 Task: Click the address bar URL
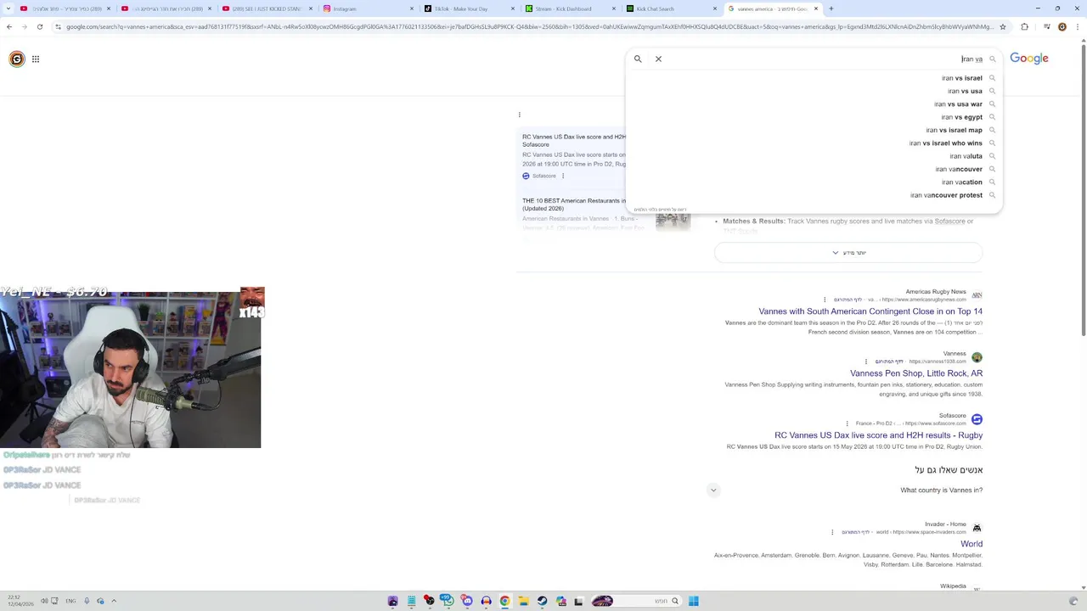pos(529,26)
